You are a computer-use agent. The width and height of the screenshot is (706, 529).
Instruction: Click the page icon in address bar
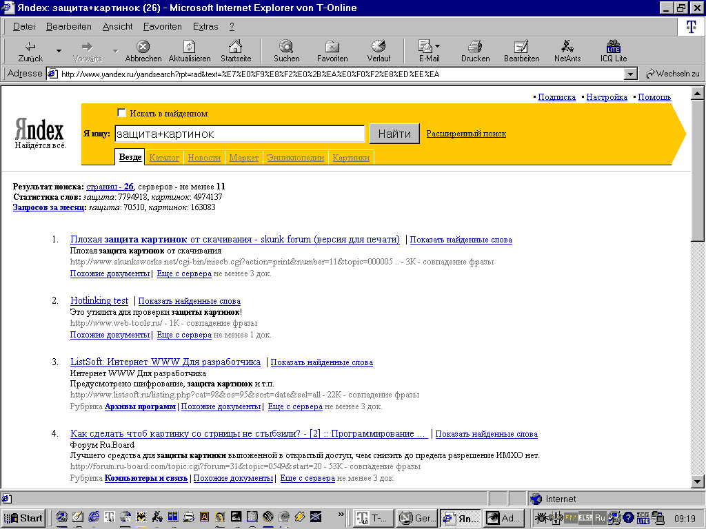coord(52,74)
